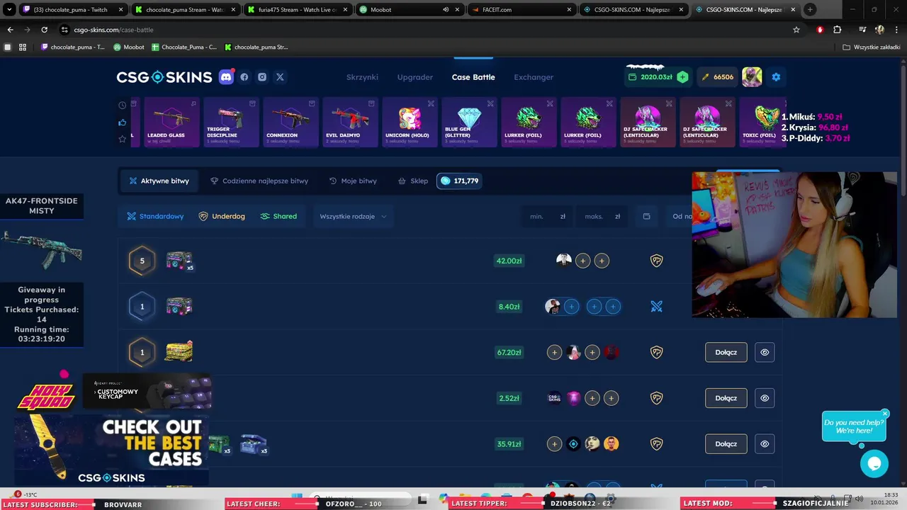Image resolution: width=907 pixels, height=510 pixels.
Task: Click the browser address bar
Action: coord(425,30)
